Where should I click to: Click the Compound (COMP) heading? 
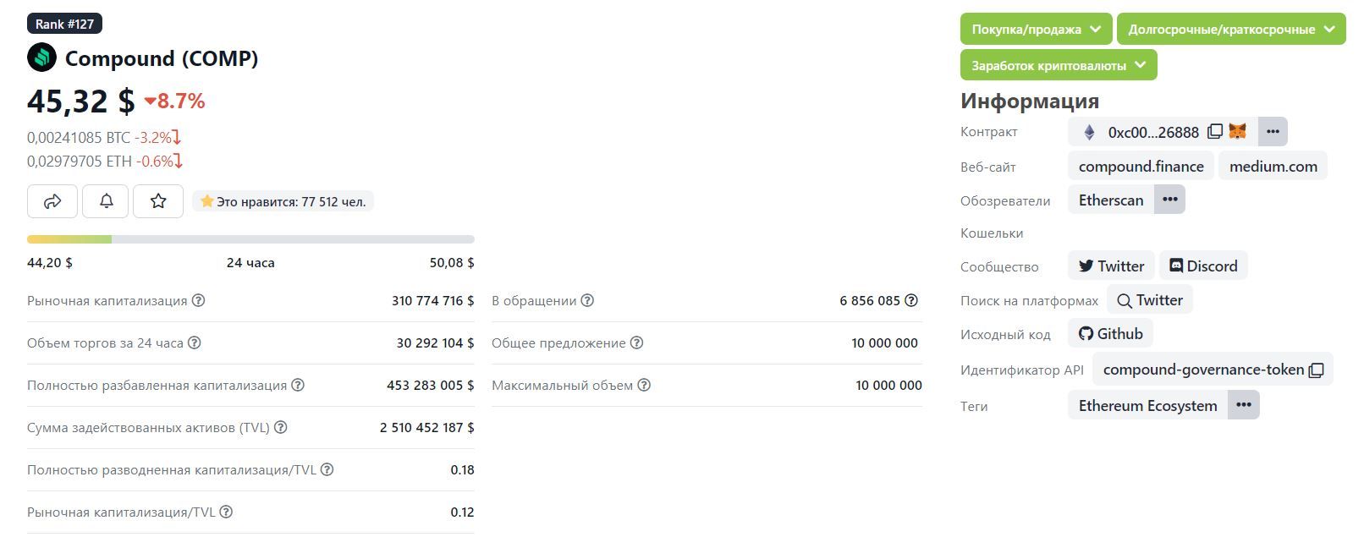(x=162, y=58)
